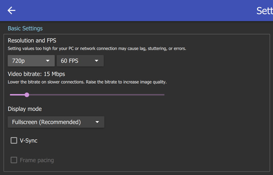Click the bitrate slider track's far right end
The width and height of the screenshot is (273, 175).
tap(163, 95)
